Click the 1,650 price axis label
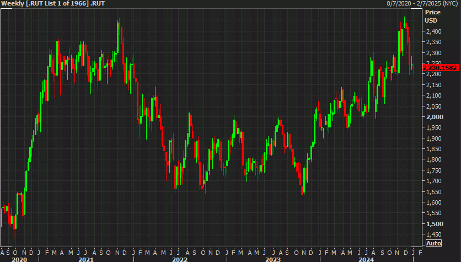Viewport: 461px width, 262px height. (x=433, y=192)
